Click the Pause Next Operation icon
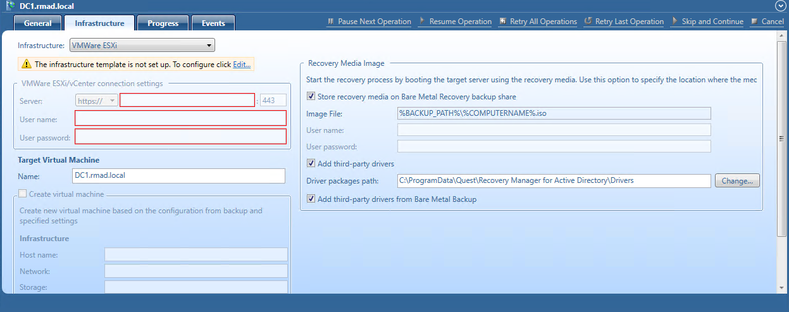 [x=330, y=22]
